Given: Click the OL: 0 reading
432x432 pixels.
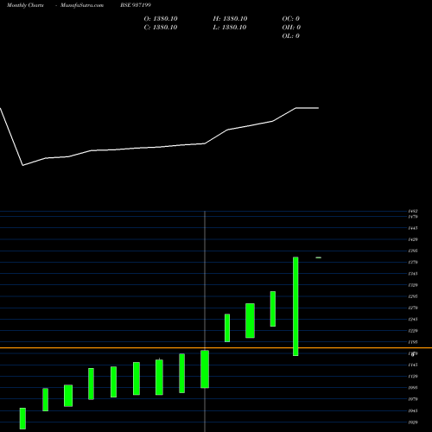Looking at the screenshot, I should point(291,36).
